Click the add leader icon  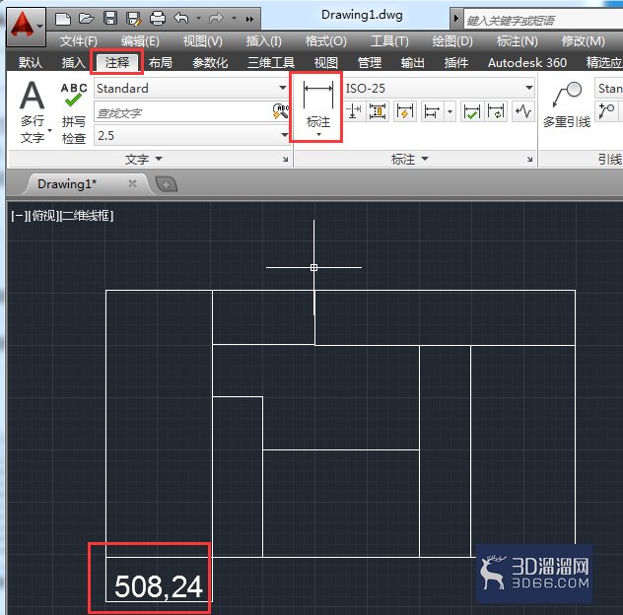point(606,110)
